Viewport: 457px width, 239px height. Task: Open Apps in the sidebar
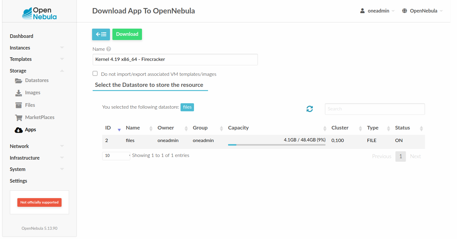(30, 130)
